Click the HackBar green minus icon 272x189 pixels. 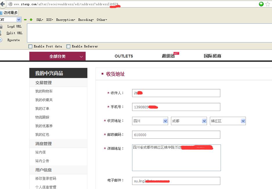(25, 20)
